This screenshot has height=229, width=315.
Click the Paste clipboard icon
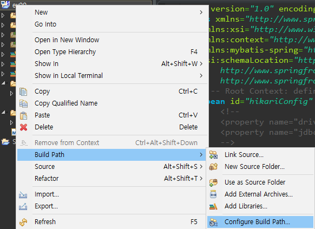(x=23, y=115)
